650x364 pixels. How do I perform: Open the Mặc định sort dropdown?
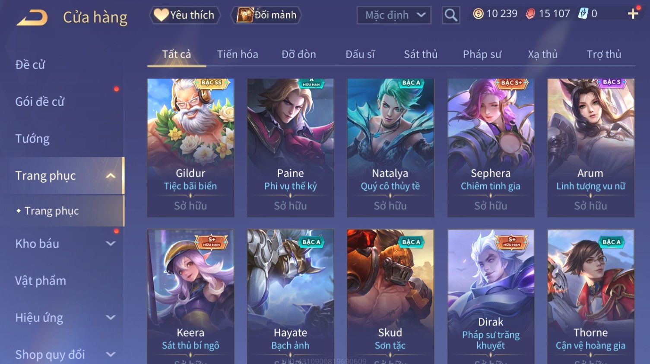394,15
